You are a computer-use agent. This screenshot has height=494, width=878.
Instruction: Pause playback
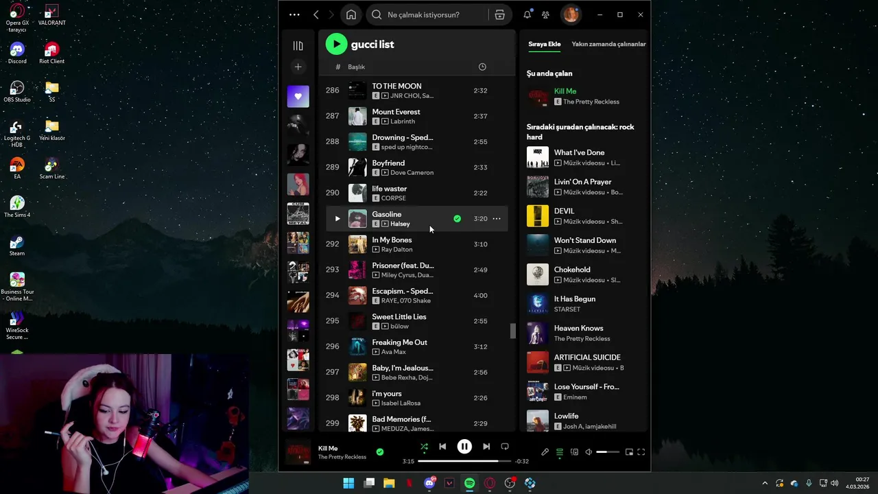[464, 447]
